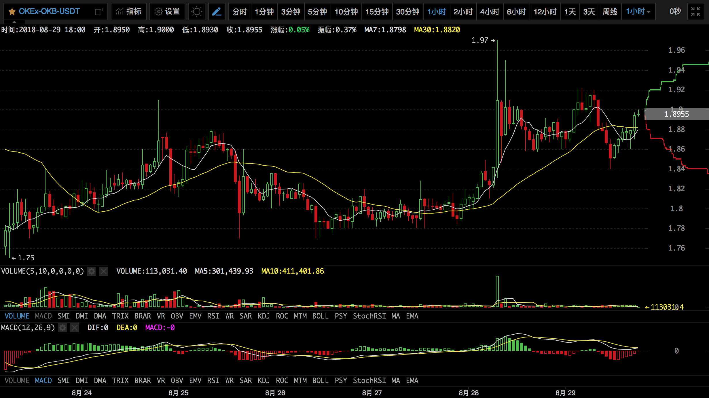
Task: Click the favorite star next to OKEx-OKB-USDT
Action: click(12, 12)
